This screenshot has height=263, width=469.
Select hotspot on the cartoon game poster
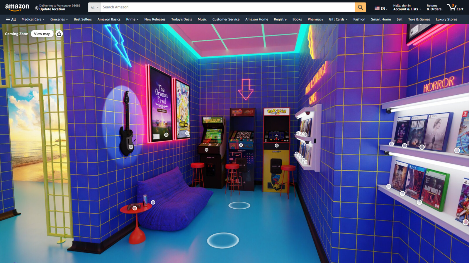[187, 133]
